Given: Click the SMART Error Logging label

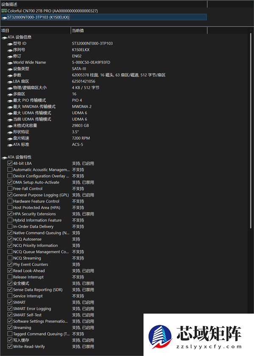Looking at the screenshot, I should (x=32, y=309).
